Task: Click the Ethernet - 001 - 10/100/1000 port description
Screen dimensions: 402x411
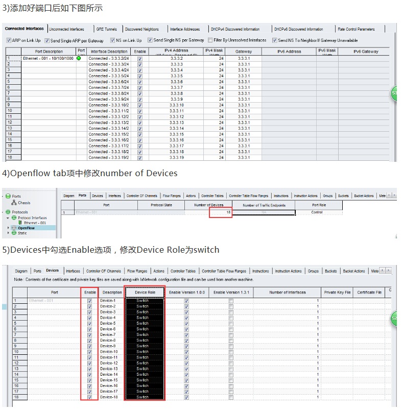Action: (x=49, y=58)
